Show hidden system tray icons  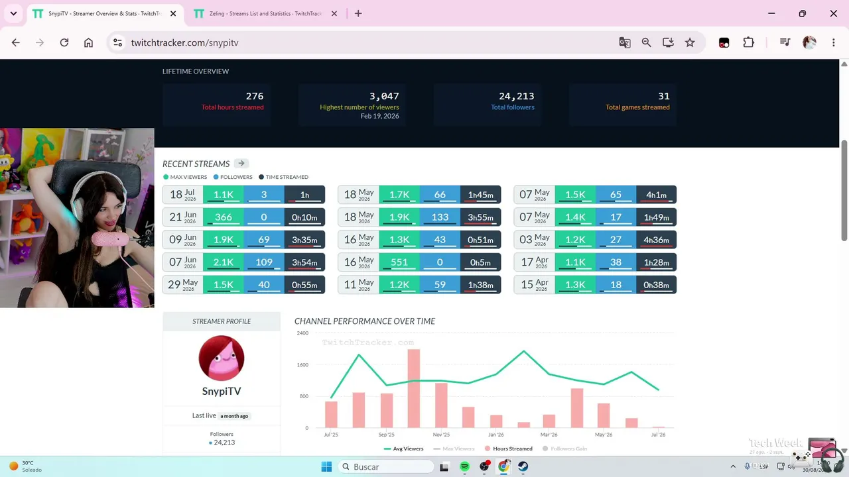[x=733, y=467]
